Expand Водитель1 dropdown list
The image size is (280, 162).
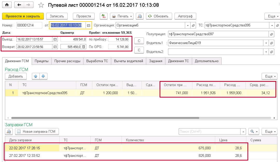266,43
